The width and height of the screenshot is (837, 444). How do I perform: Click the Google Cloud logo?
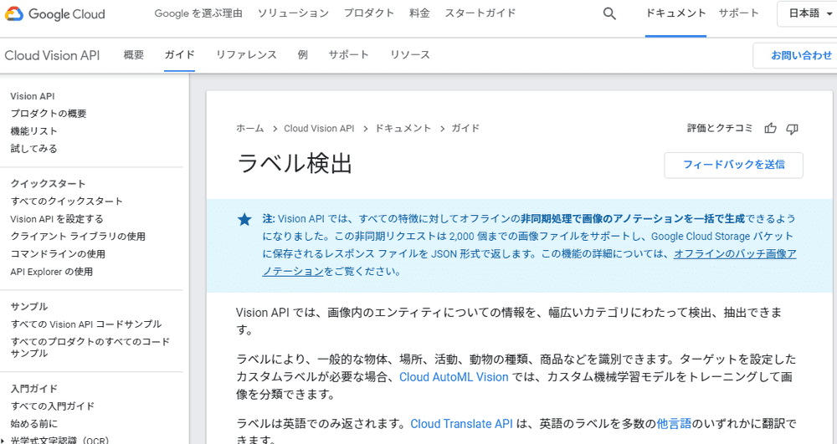(x=55, y=14)
